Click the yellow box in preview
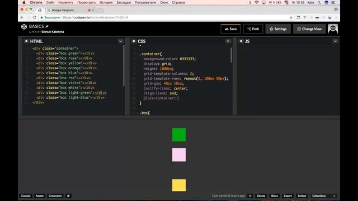Image resolution: width=358 pixels, height=201 pixels. click(x=179, y=185)
